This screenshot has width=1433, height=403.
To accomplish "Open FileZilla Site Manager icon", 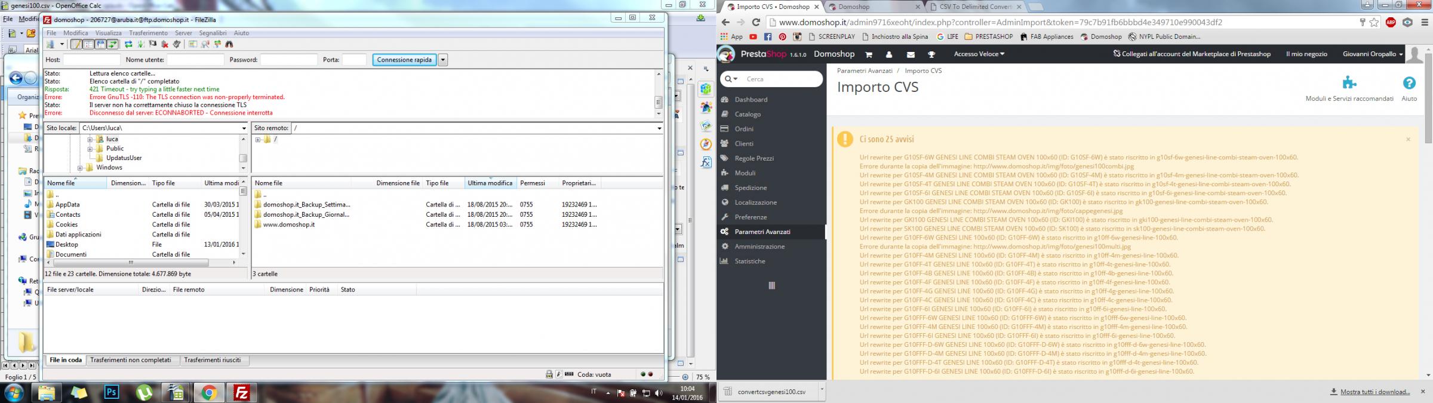I will coord(51,44).
